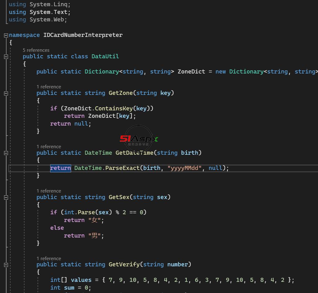Click System.Web in the using directive
The height and width of the screenshot is (293, 318).
tap(47, 20)
